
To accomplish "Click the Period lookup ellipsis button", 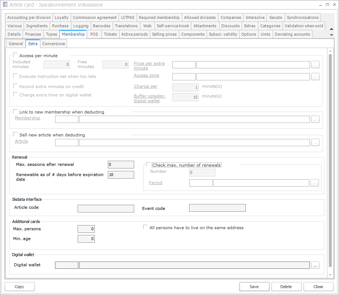I will tap(315, 183).
